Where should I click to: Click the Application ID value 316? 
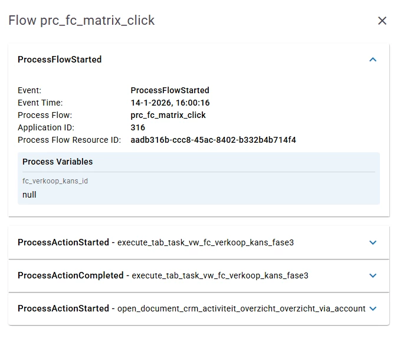137,127
